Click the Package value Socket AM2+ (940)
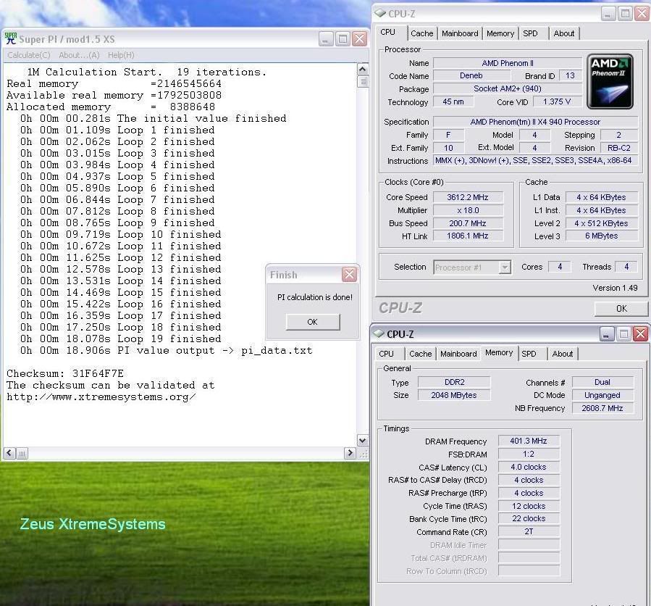The image size is (651, 606). (508, 88)
